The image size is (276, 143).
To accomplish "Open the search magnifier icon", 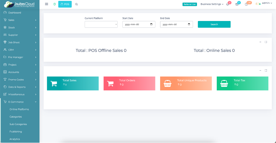I will pos(77,4).
